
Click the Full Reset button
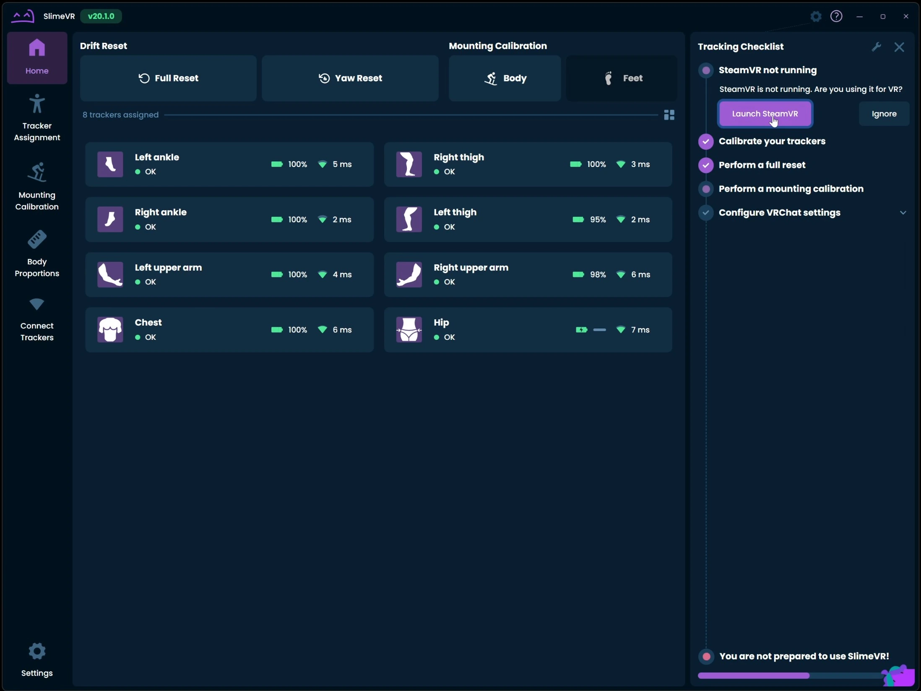168,78
